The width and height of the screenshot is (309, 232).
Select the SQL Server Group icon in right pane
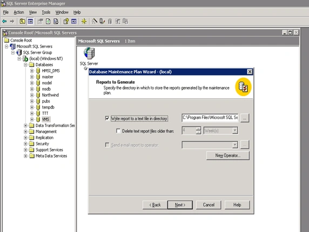point(89,53)
